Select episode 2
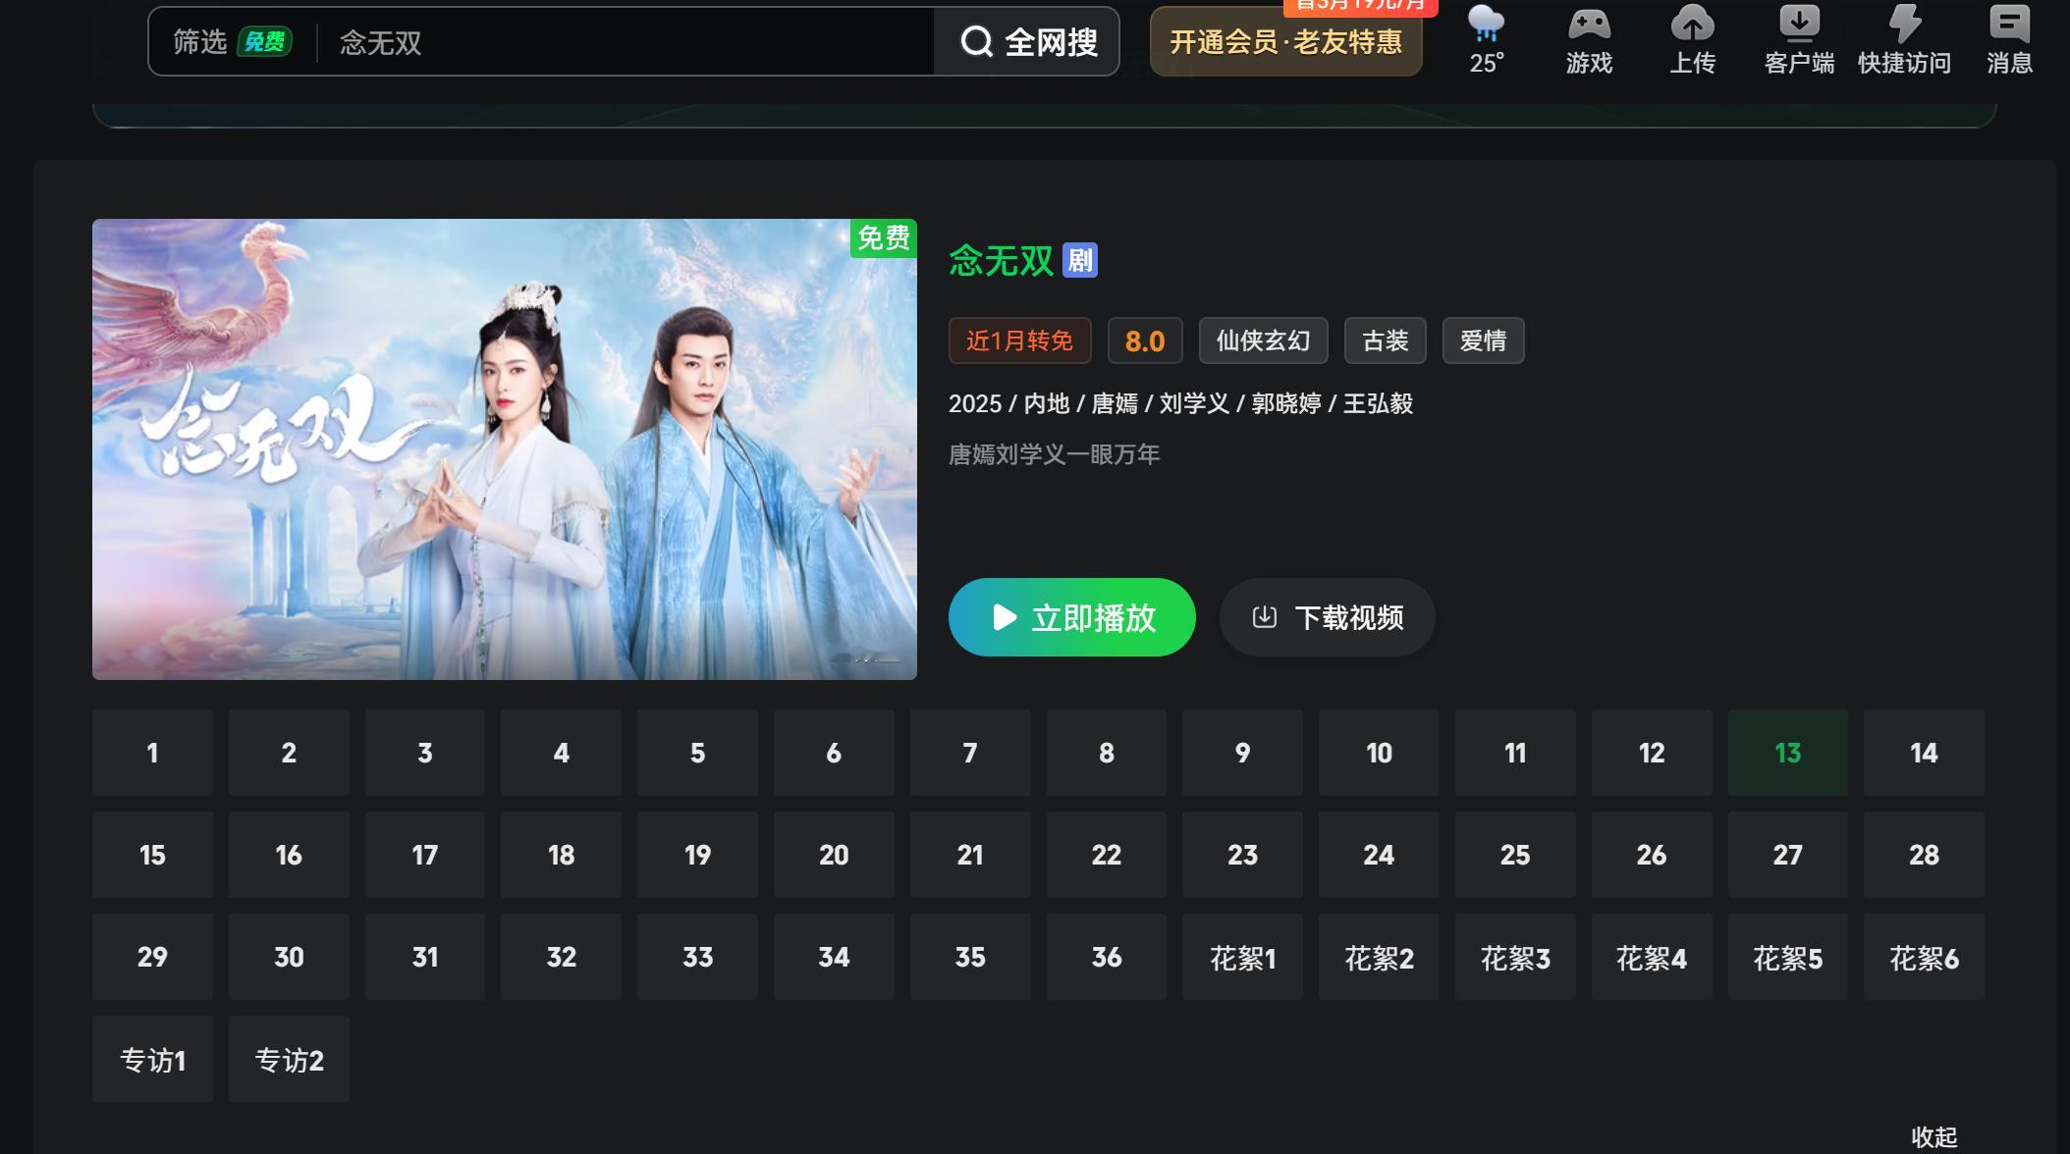The width and height of the screenshot is (2070, 1154). click(289, 753)
